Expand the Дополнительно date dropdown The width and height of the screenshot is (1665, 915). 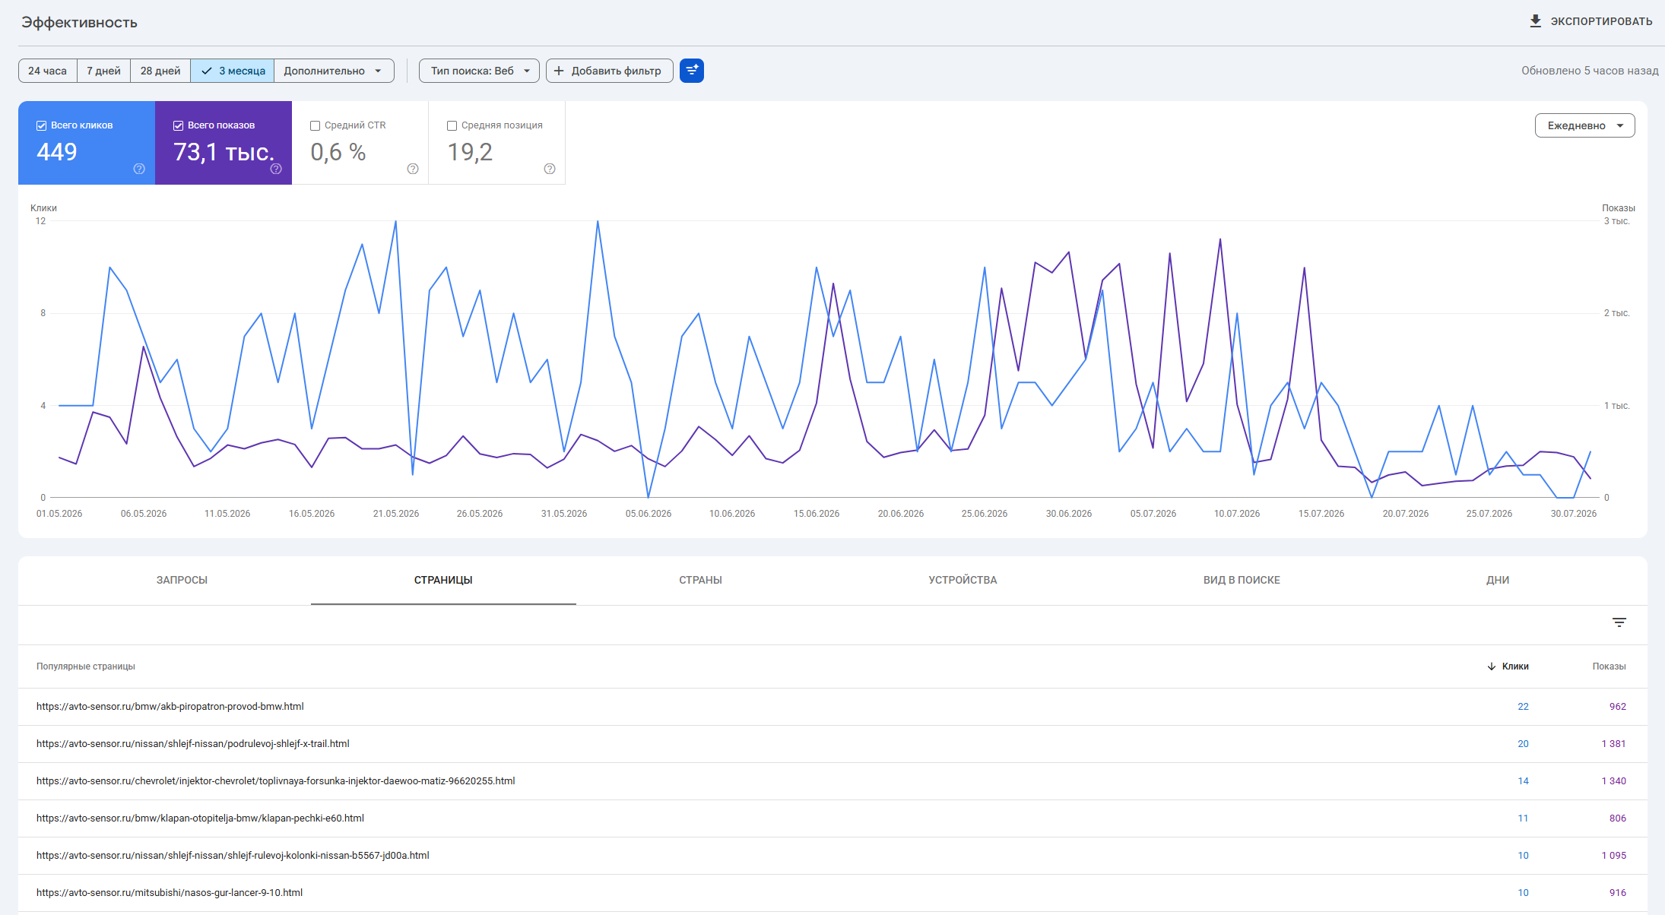(334, 71)
